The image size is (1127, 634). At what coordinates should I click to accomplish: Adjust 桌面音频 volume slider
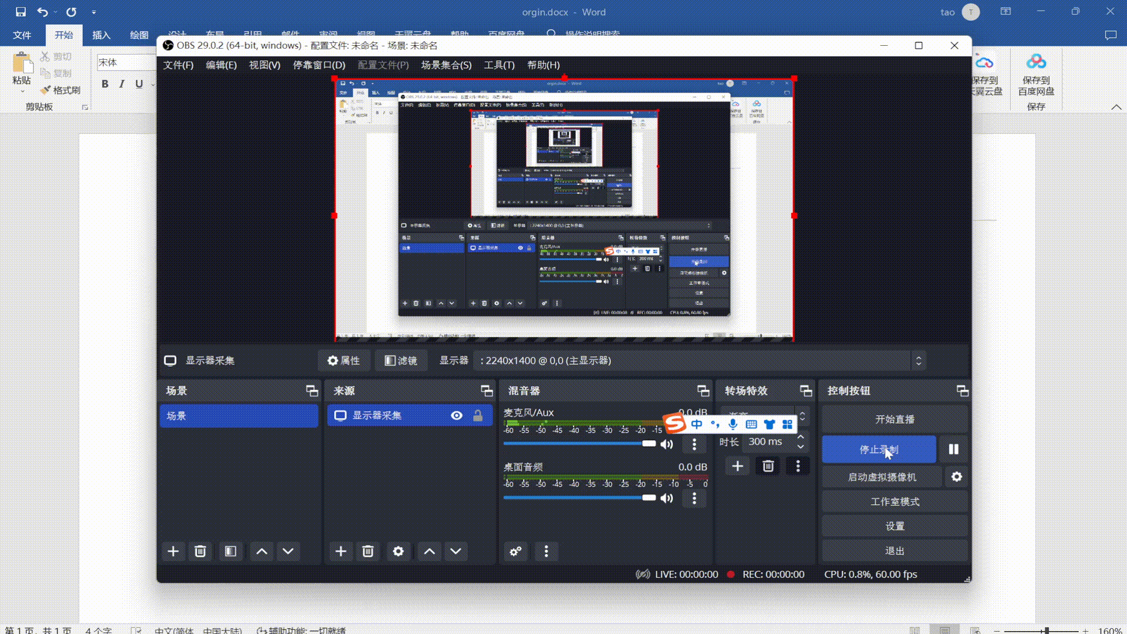tap(579, 498)
